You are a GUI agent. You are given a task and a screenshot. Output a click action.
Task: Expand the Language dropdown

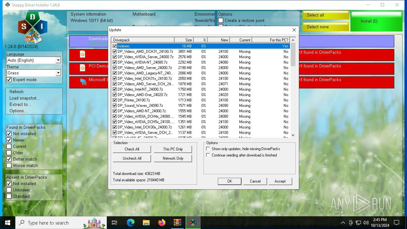click(58, 60)
